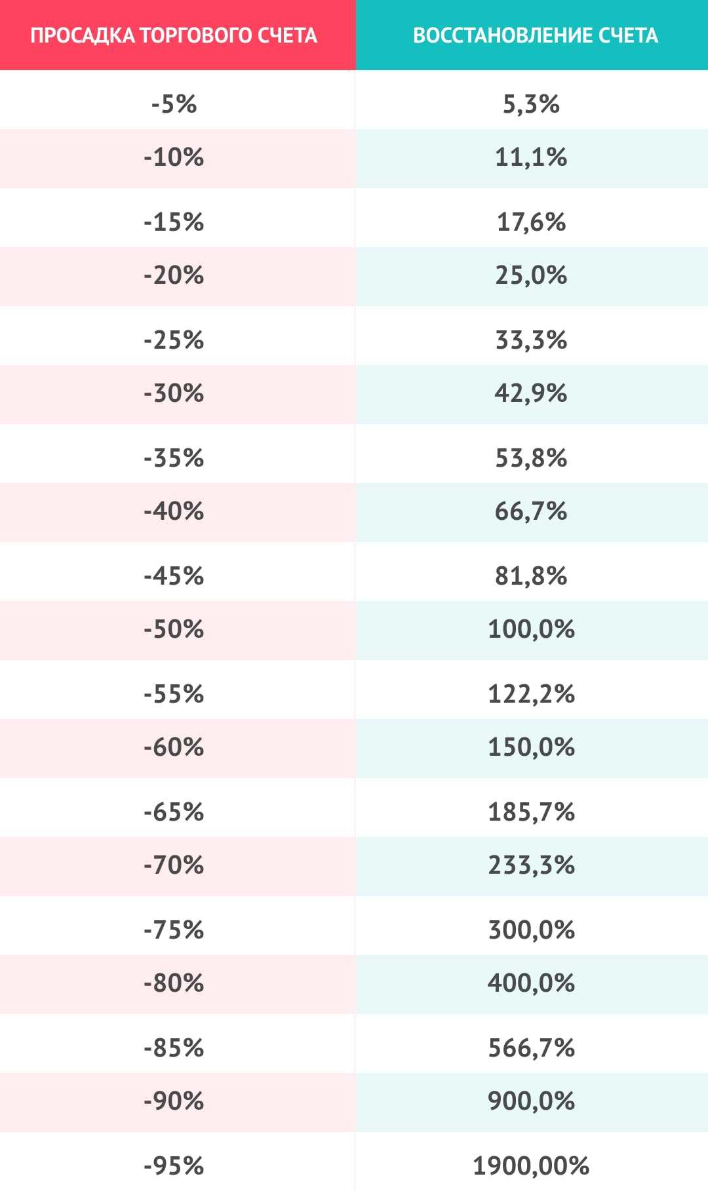Screen dimensions: 708x1191
Task: Click the 150,0% recovery cell
Action: pos(531,747)
